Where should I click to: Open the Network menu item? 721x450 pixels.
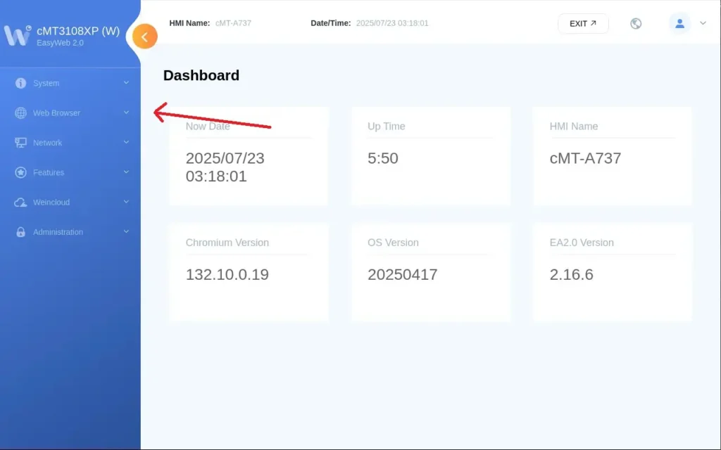click(70, 143)
